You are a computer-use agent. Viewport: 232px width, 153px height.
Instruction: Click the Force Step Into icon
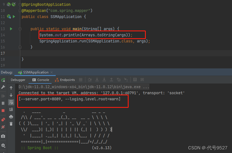[104, 80]
